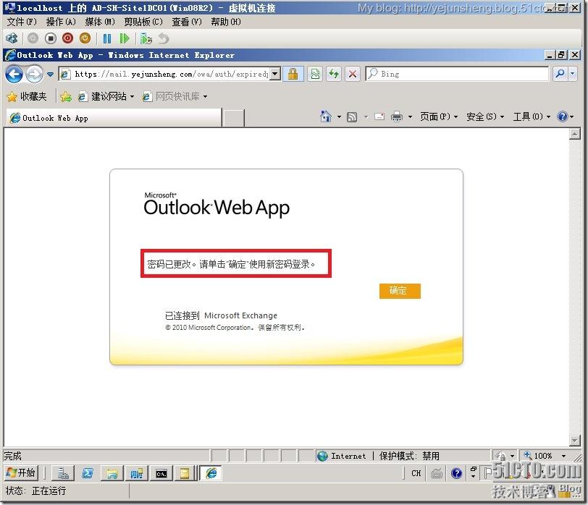Click the grey Start VM power icon

point(33,38)
